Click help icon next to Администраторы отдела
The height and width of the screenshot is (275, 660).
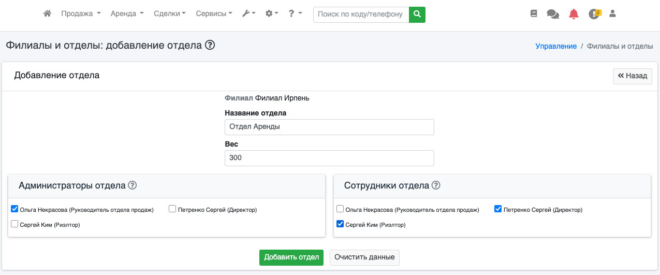coord(132,185)
